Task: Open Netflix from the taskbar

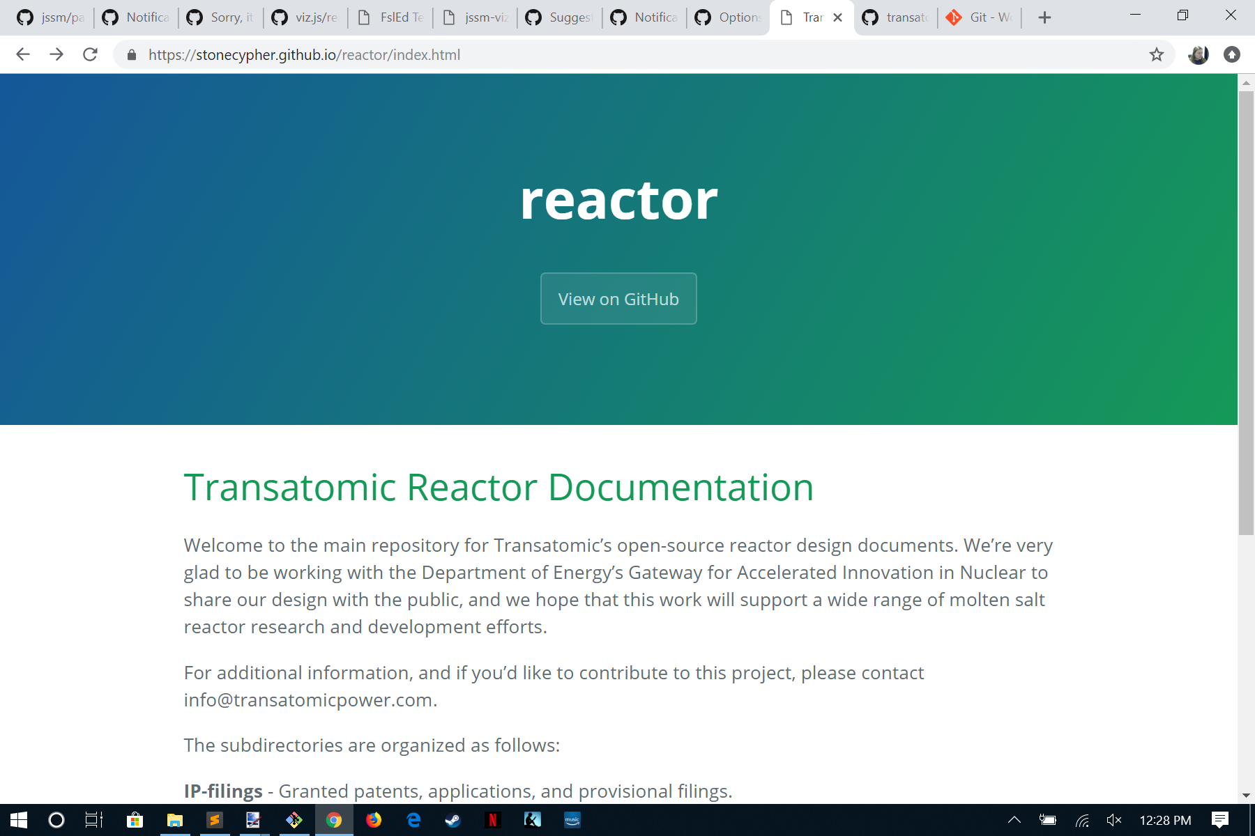Action: click(493, 820)
